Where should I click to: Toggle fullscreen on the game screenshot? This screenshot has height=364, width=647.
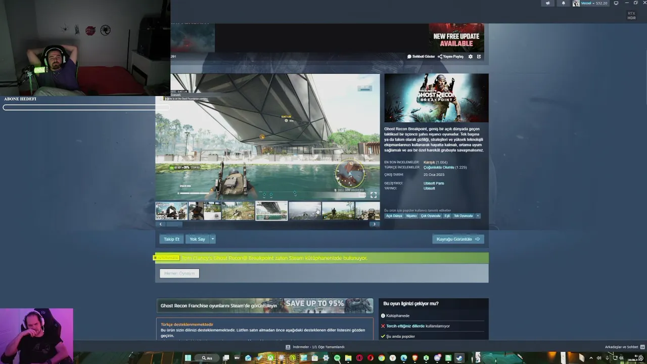click(x=374, y=195)
